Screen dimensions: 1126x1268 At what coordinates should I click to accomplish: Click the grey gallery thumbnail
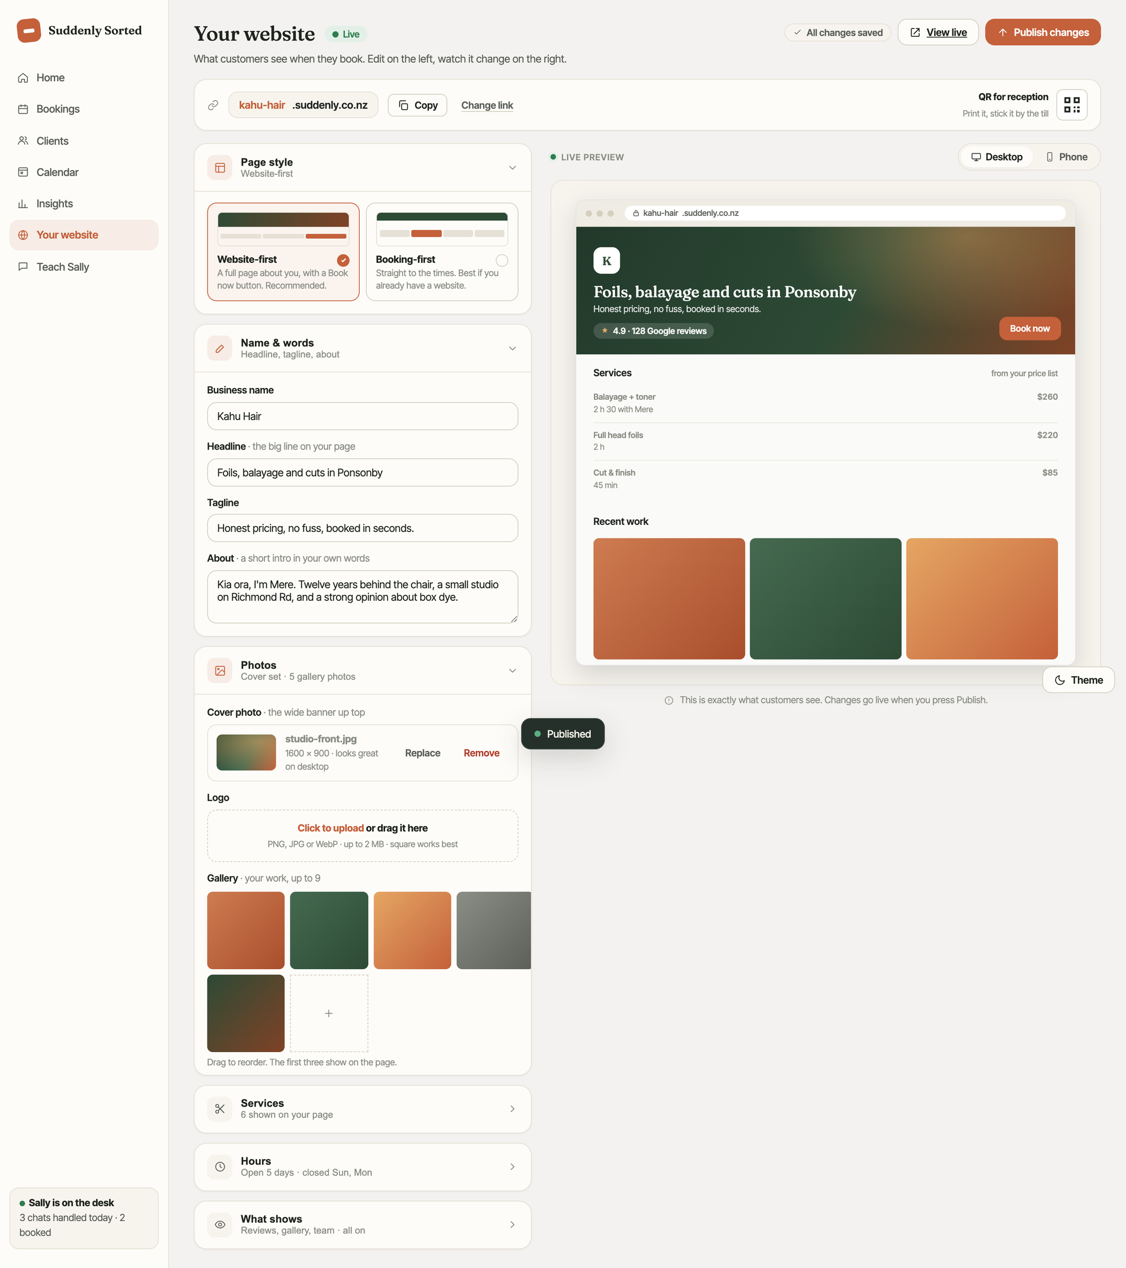[494, 931]
